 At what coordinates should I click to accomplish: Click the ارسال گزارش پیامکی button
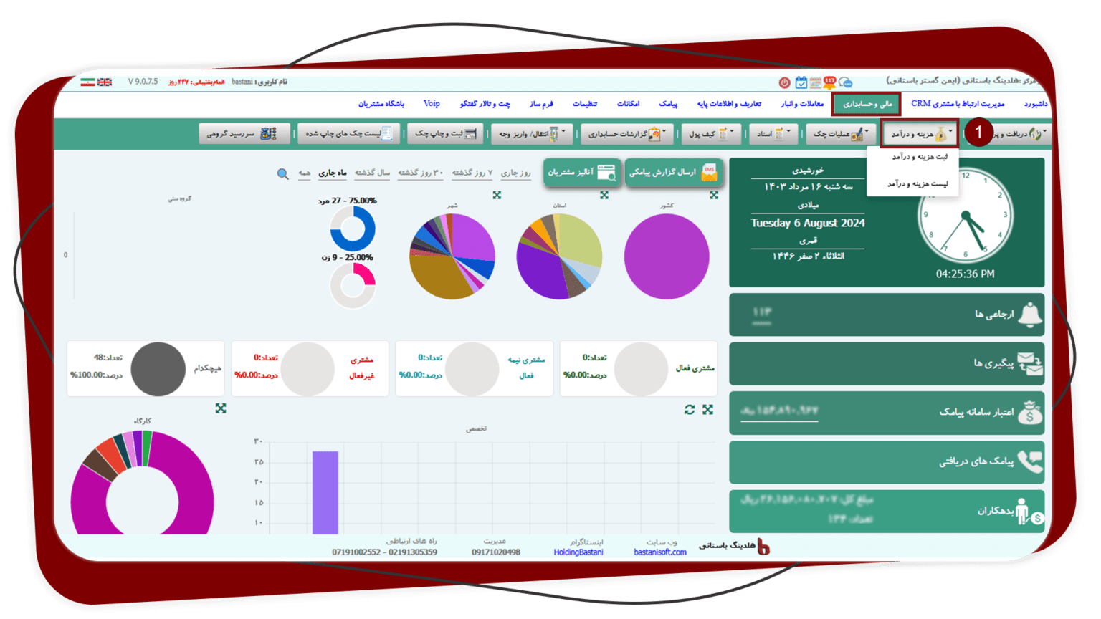pyautogui.click(x=673, y=172)
